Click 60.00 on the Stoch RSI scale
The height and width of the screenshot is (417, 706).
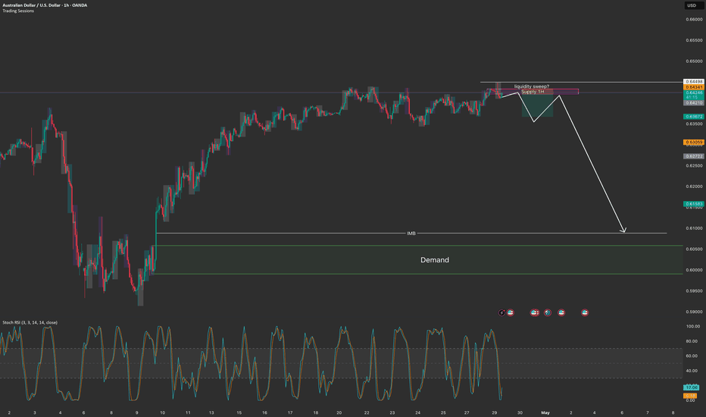[x=692, y=356]
